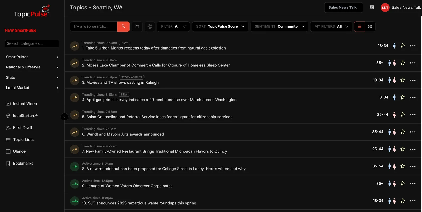Click the red web search magnifier button
Image resolution: width=422 pixels, height=212 pixels.
point(123,26)
